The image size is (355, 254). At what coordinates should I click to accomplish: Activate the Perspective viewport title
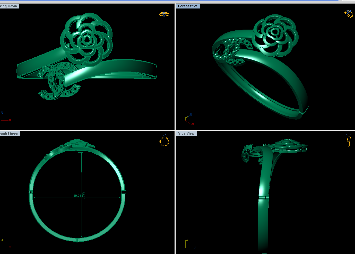click(x=188, y=6)
